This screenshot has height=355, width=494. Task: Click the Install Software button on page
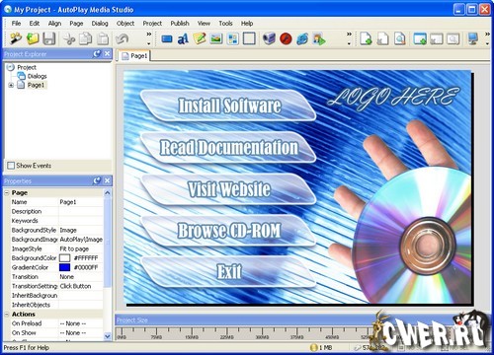coord(228,106)
